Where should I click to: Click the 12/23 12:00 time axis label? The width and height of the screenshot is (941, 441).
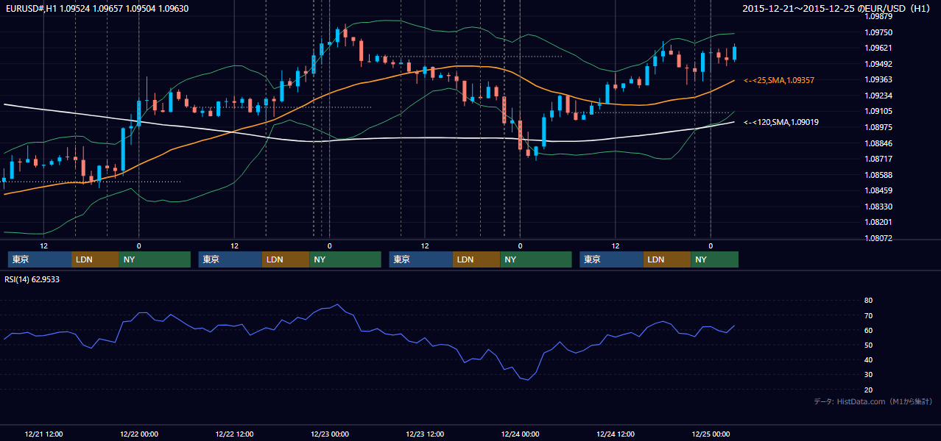point(425,434)
